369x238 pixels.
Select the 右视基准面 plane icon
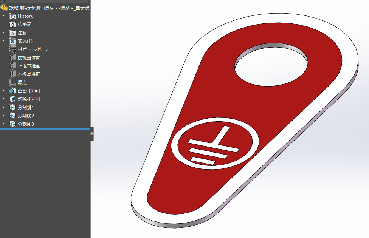[x=12, y=74]
